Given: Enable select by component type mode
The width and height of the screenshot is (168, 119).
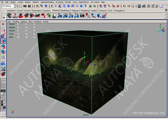Looking at the screenshot, I should pyautogui.click(x=46, y=6).
